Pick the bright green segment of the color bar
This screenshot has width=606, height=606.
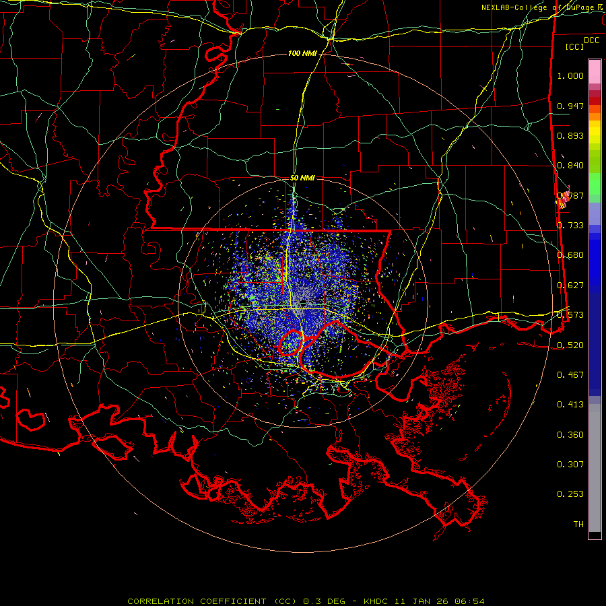pos(595,184)
